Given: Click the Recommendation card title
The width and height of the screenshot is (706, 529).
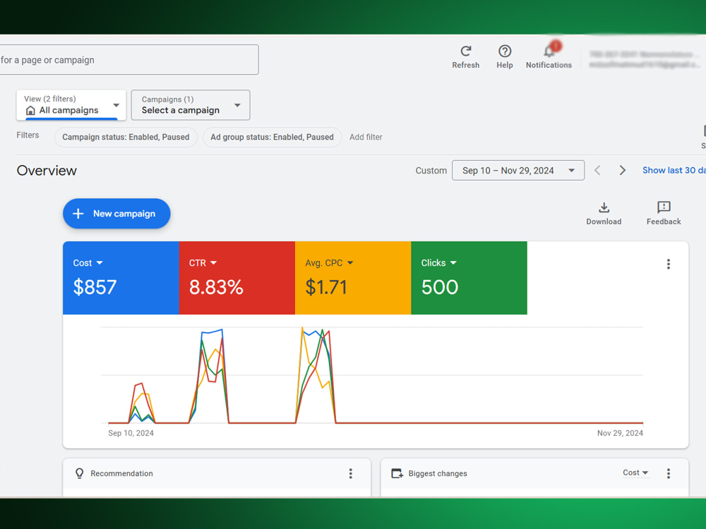Looking at the screenshot, I should tap(121, 473).
